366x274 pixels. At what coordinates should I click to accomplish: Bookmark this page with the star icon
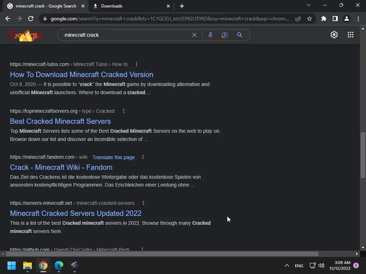tap(310, 19)
